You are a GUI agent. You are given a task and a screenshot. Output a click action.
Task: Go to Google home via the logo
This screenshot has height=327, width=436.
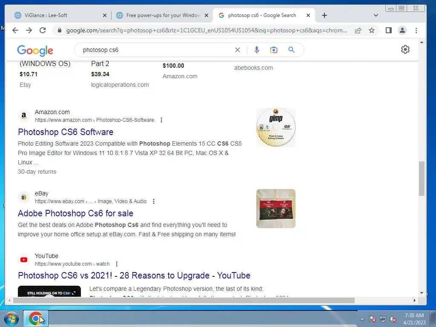click(x=35, y=51)
